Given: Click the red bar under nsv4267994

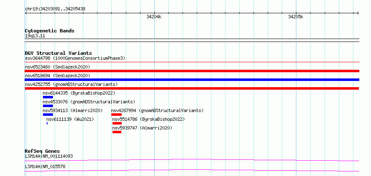Looking at the screenshot, I should point(116,115).
